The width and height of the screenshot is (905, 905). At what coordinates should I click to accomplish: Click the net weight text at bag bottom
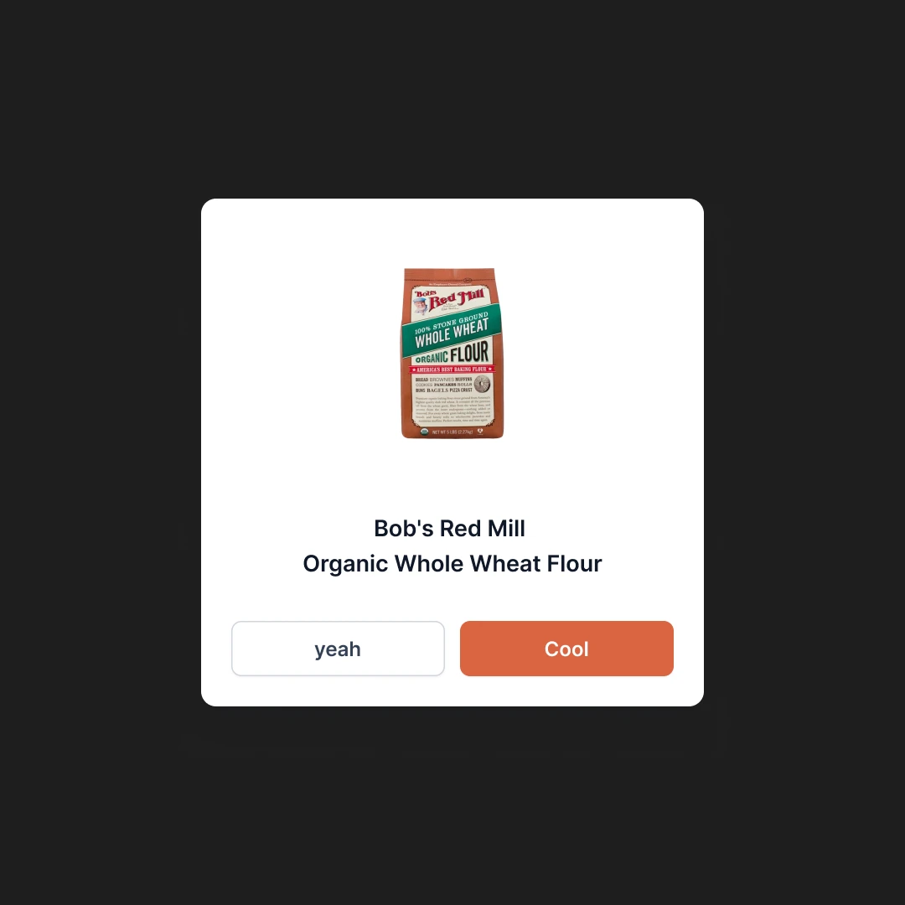pos(452,432)
